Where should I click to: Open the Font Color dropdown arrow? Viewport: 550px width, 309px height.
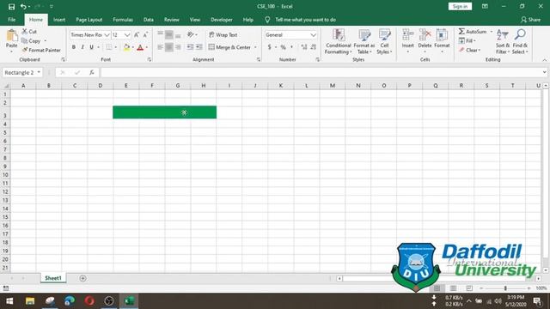147,47
